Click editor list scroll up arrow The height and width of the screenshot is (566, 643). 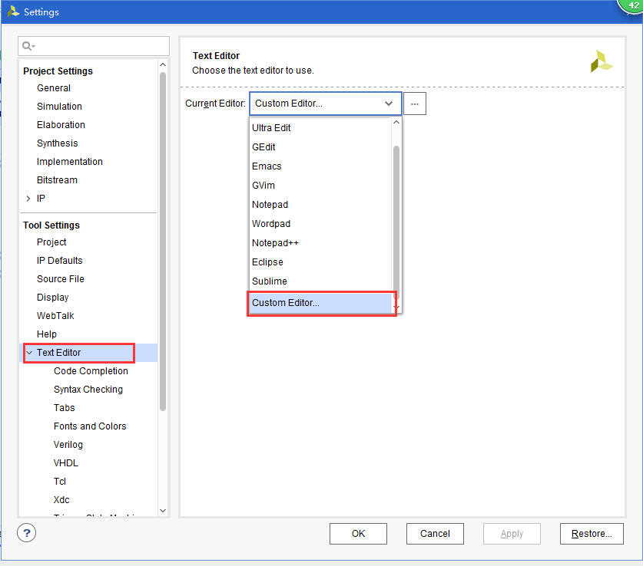pyautogui.click(x=396, y=123)
